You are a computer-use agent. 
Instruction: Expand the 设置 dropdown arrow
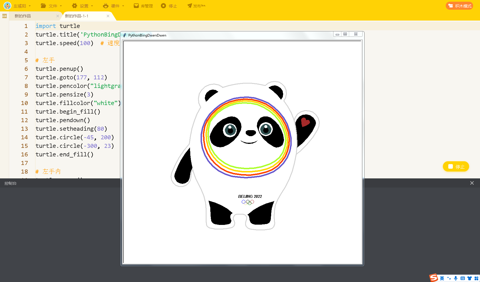92,6
